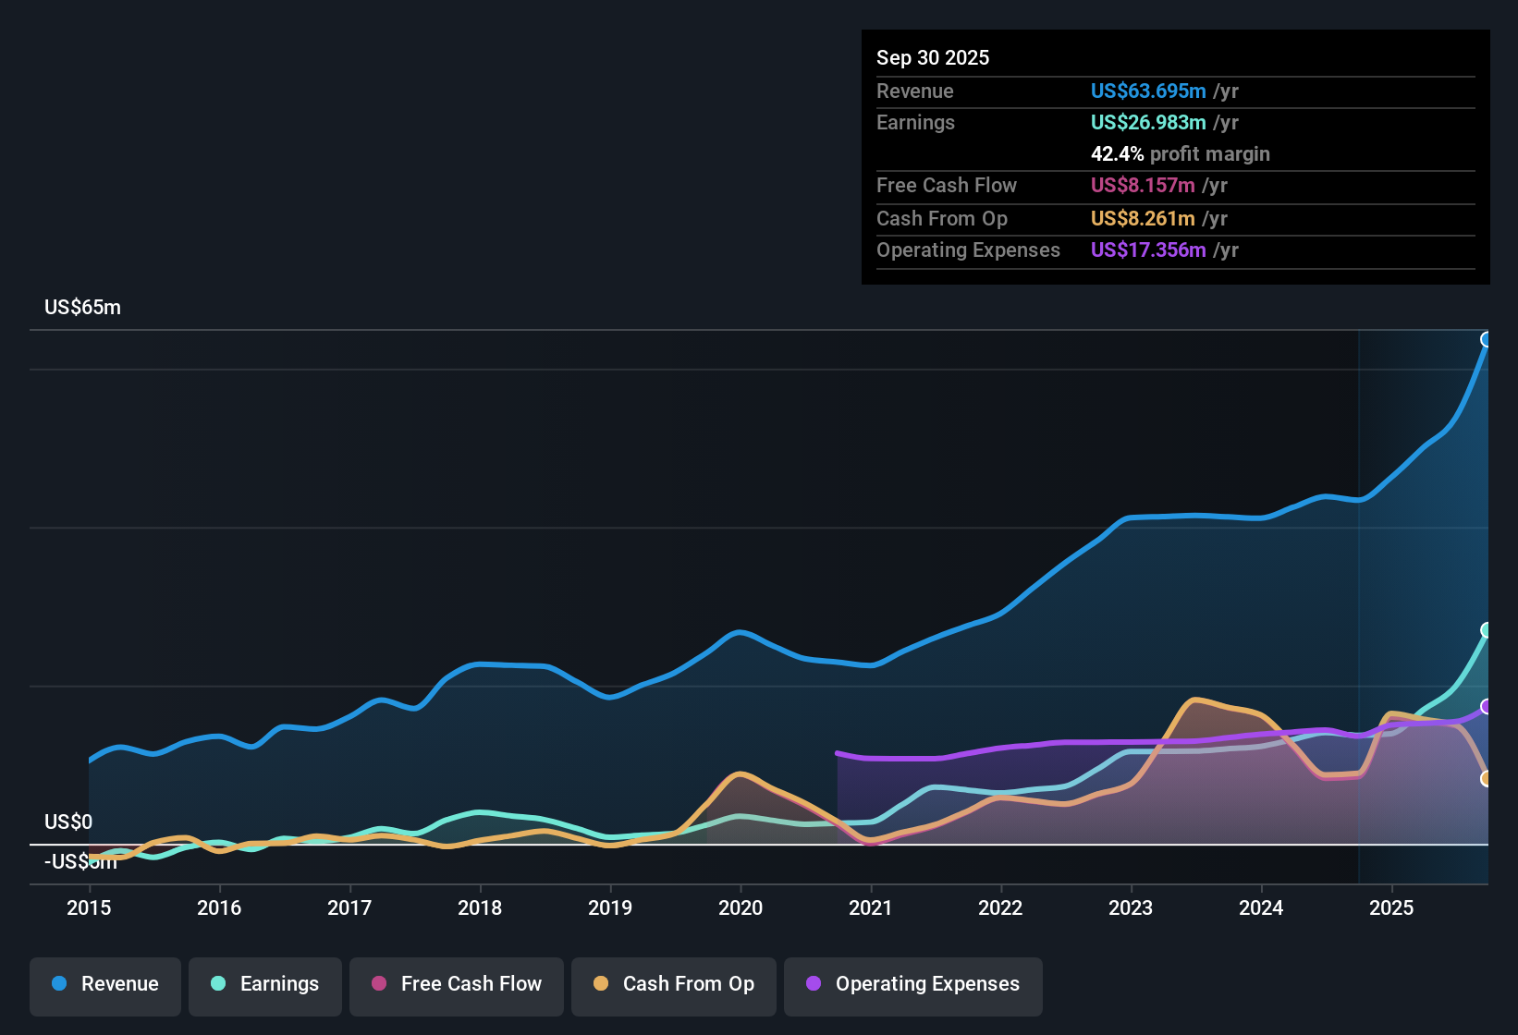
Task: Click the US$63.695m revenue value
Action: [1147, 91]
